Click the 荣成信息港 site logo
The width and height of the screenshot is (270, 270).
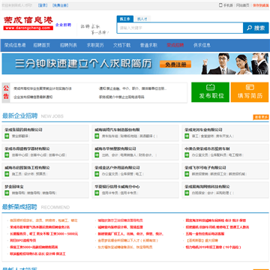(x=28, y=23)
